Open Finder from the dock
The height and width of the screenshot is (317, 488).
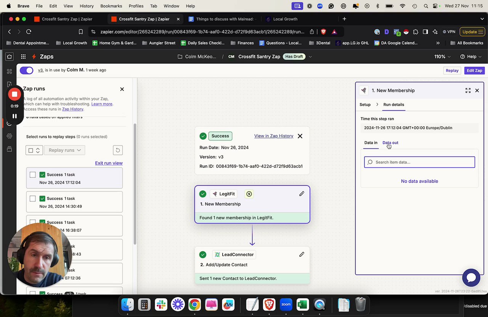(x=128, y=304)
